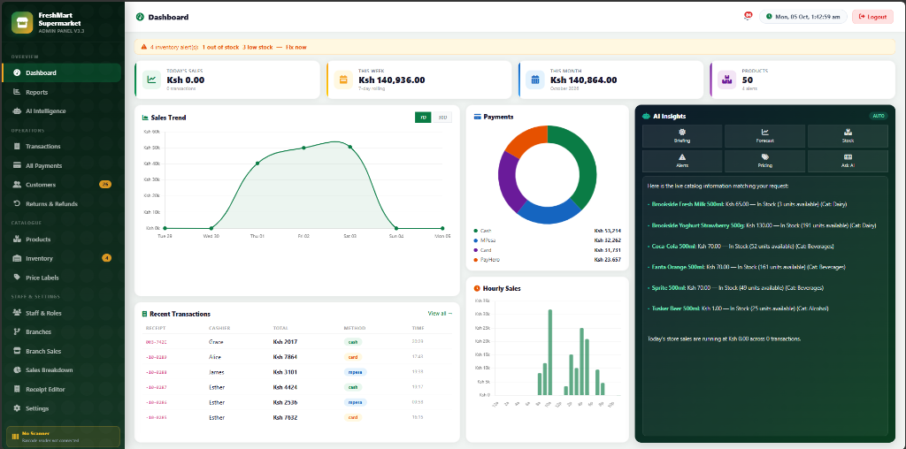Click the This Week yellow calendar icon
The height and width of the screenshot is (449, 906).
pos(343,80)
